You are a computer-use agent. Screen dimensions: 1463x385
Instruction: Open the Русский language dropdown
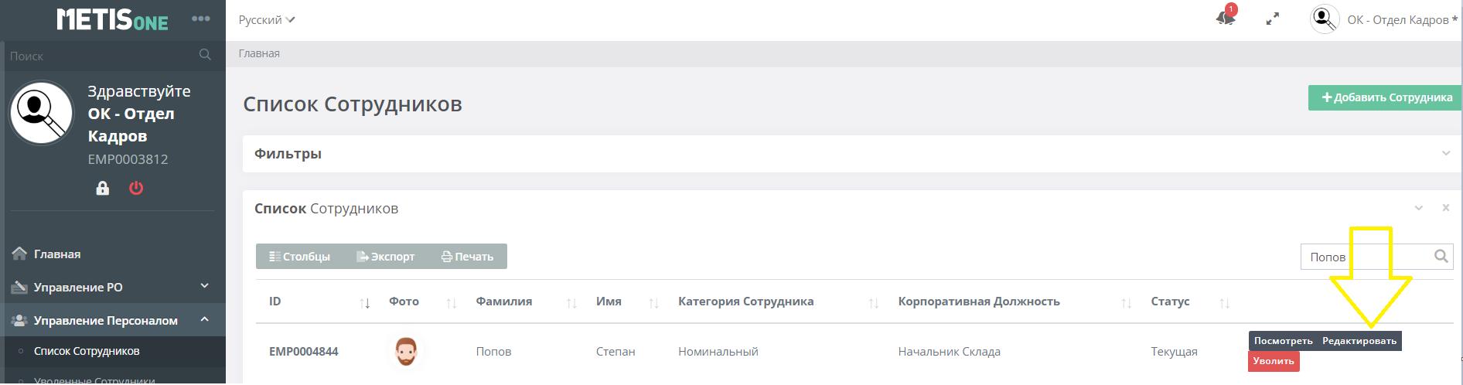[x=267, y=20]
